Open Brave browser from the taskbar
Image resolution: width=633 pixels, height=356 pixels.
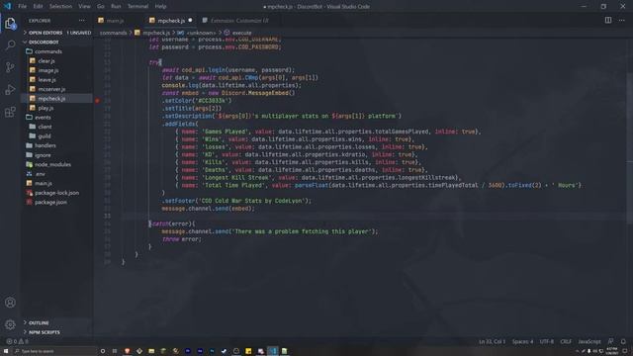[x=128, y=351]
